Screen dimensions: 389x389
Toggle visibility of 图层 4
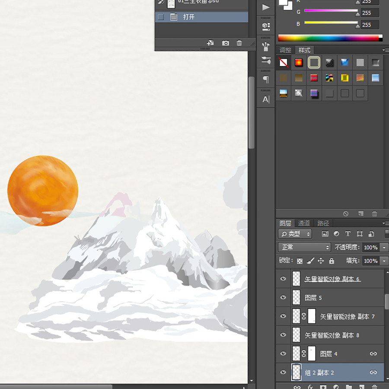tap(283, 353)
